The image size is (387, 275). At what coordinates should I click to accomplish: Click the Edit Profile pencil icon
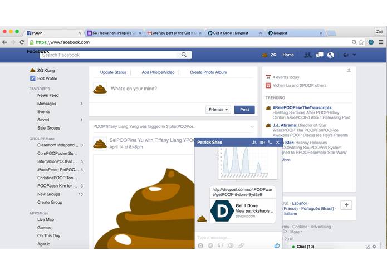coord(33,78)
